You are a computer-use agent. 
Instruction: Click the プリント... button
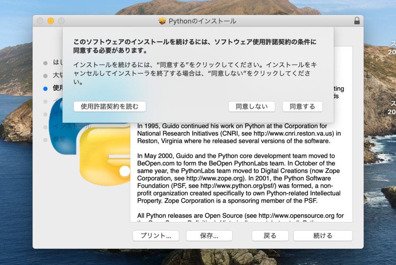tap(156, 236)
